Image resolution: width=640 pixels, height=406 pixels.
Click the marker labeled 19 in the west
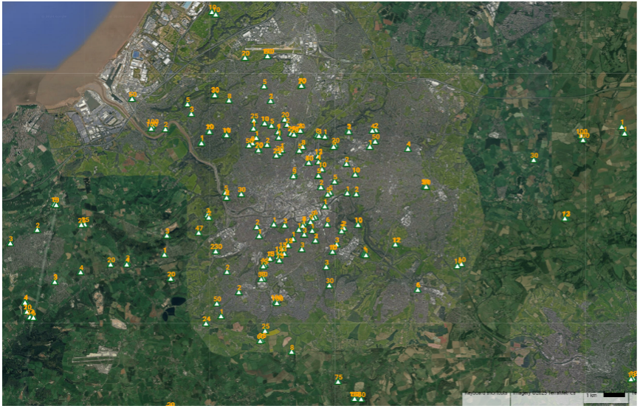(55, 204)
